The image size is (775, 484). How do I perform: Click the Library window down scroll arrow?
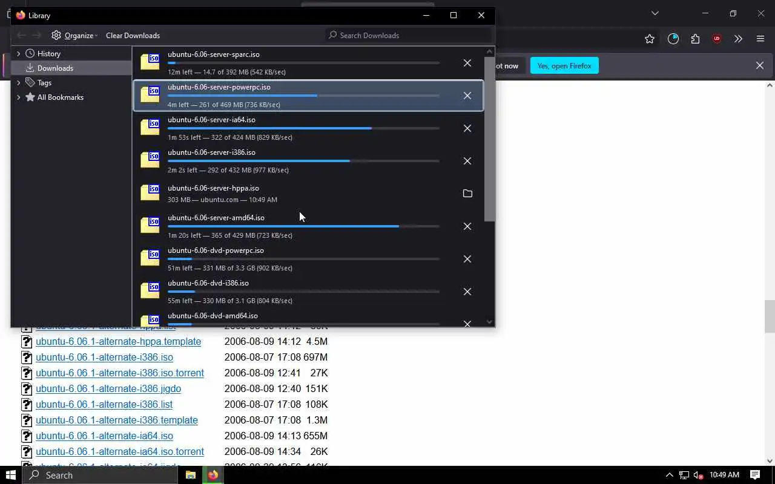489,322
